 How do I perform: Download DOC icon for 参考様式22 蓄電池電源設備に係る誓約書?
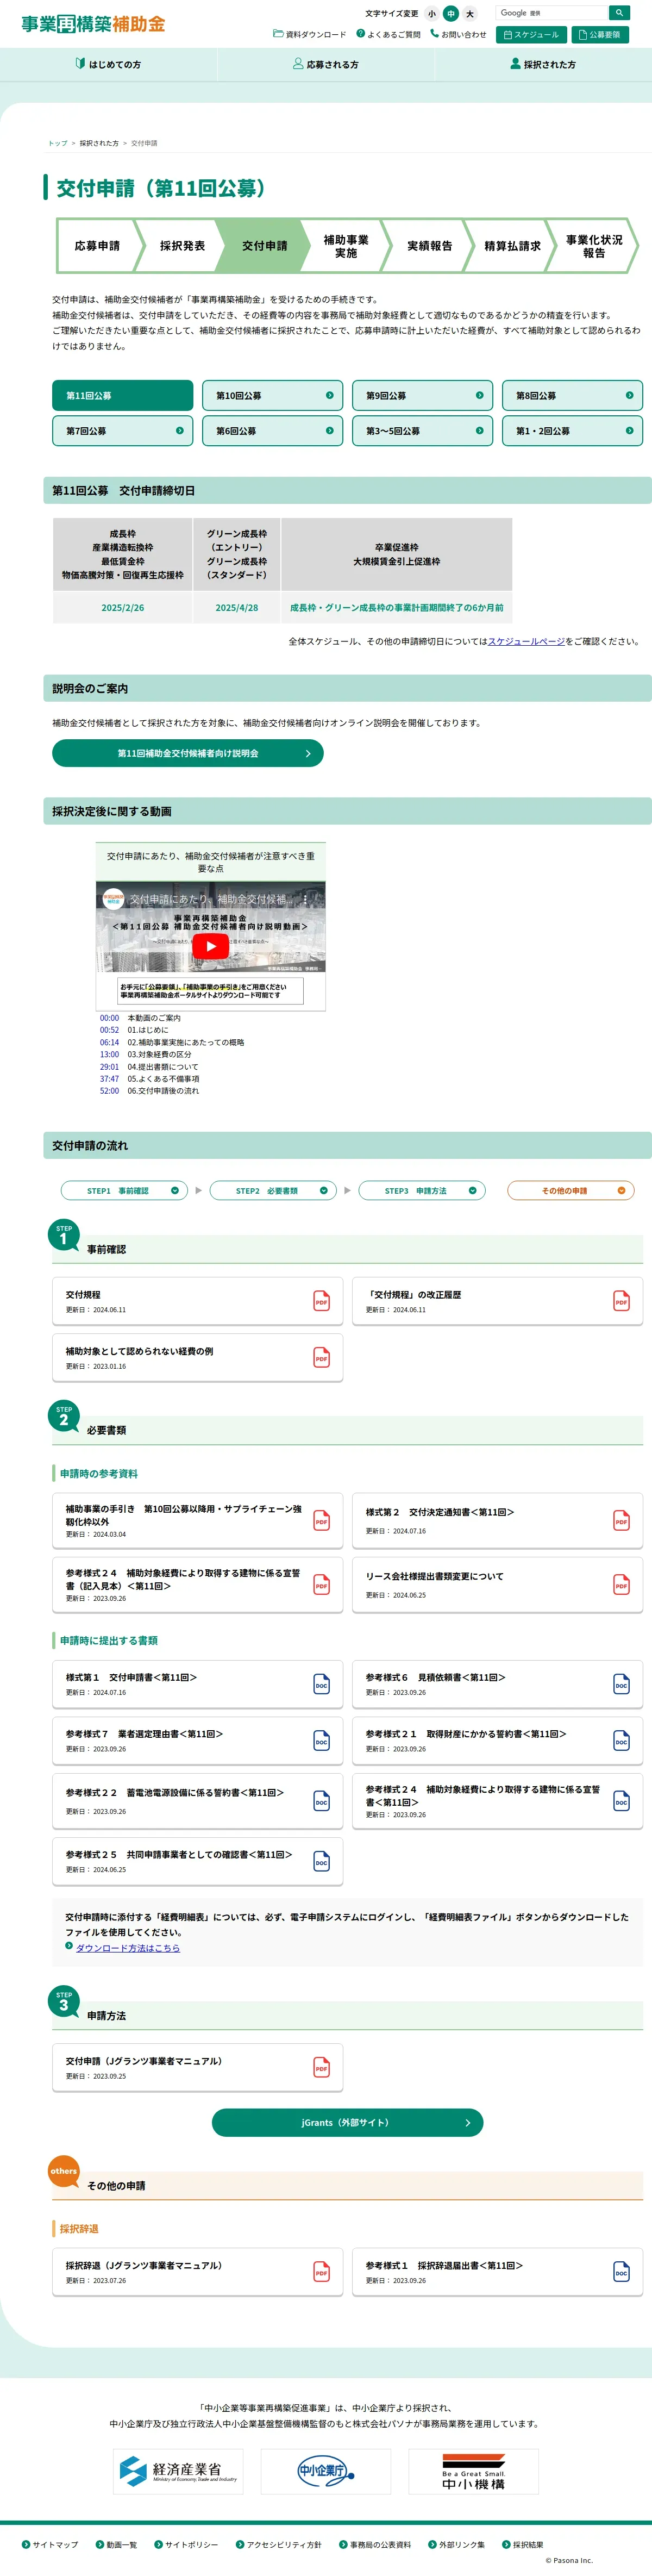pos(321,1801)
